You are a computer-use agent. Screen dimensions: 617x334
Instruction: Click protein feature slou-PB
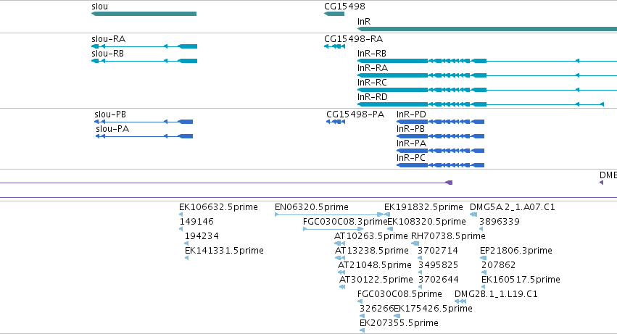point(144,122)
